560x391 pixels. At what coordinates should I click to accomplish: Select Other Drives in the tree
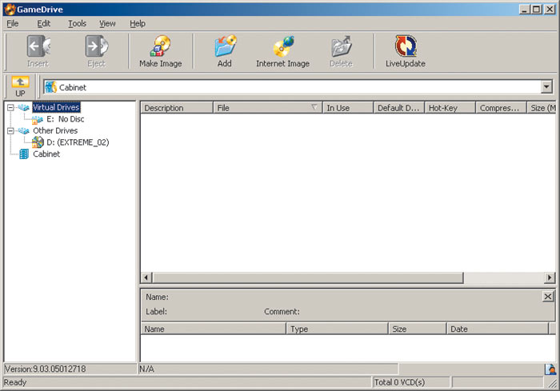coord(55,130)
